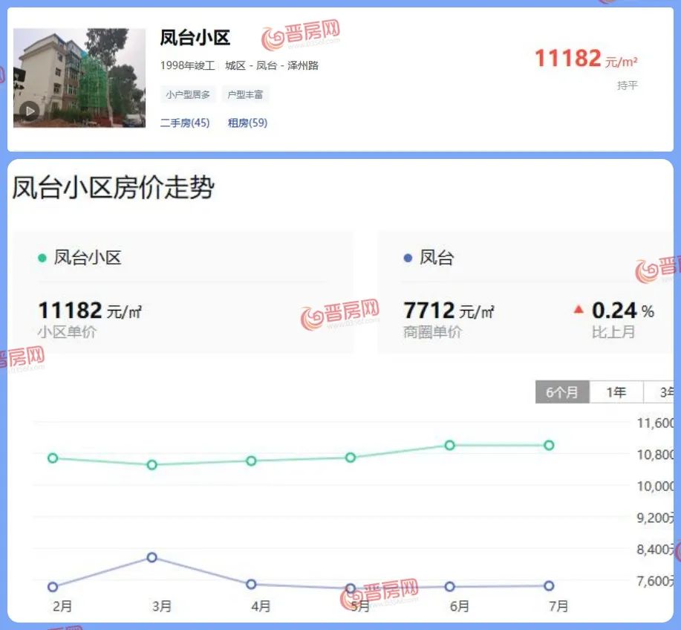
Task: Switch to the 1年 chart tab
Action: [616, 392]
